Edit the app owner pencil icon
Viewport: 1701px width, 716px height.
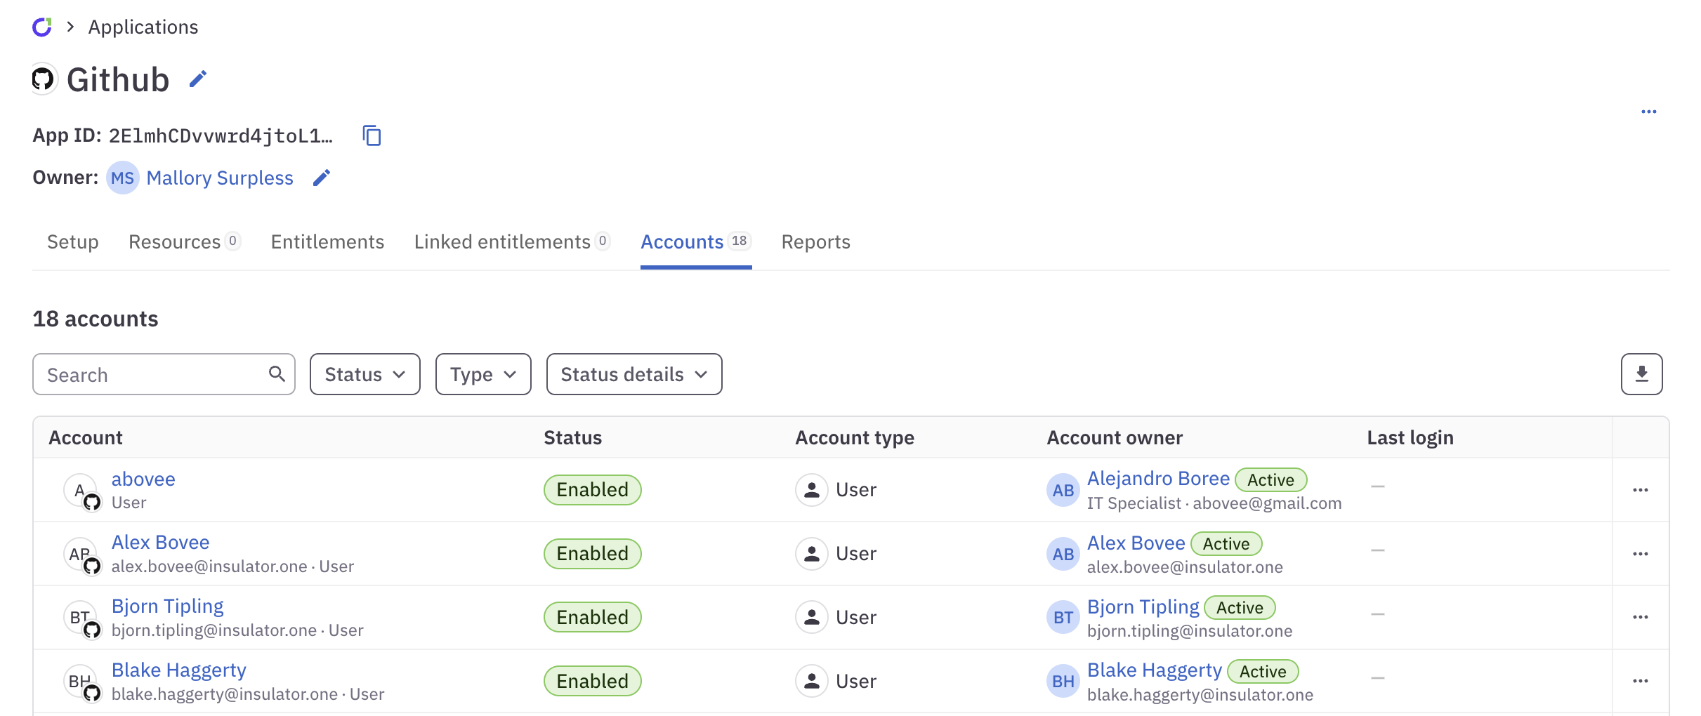coord(322,178)
